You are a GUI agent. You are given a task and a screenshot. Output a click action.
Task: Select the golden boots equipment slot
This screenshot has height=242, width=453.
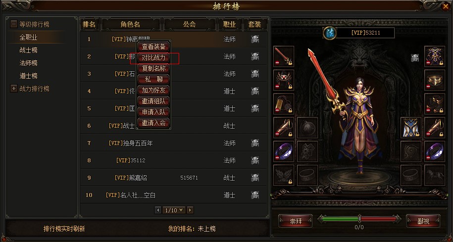(x=435, y=103)
